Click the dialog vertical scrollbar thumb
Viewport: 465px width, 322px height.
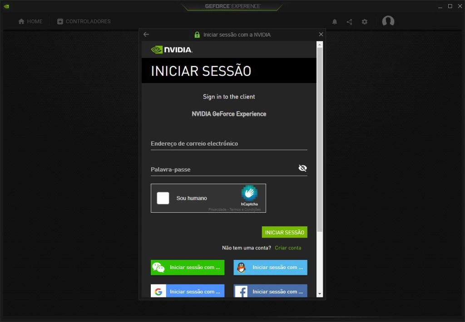pos(319,140)
